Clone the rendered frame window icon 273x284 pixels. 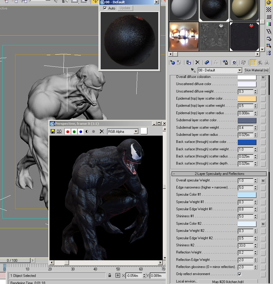(x=59, y=132)
